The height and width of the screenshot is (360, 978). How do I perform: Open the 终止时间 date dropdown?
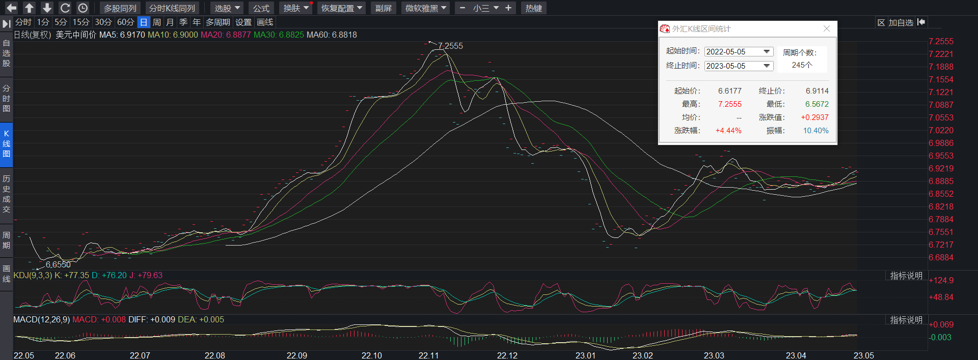pyautogui.click(x=766, y=66)
